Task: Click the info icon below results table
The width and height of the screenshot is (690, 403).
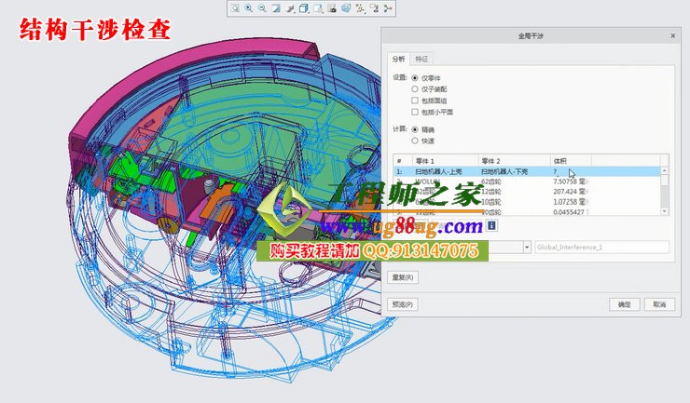Action: point(492,225)
